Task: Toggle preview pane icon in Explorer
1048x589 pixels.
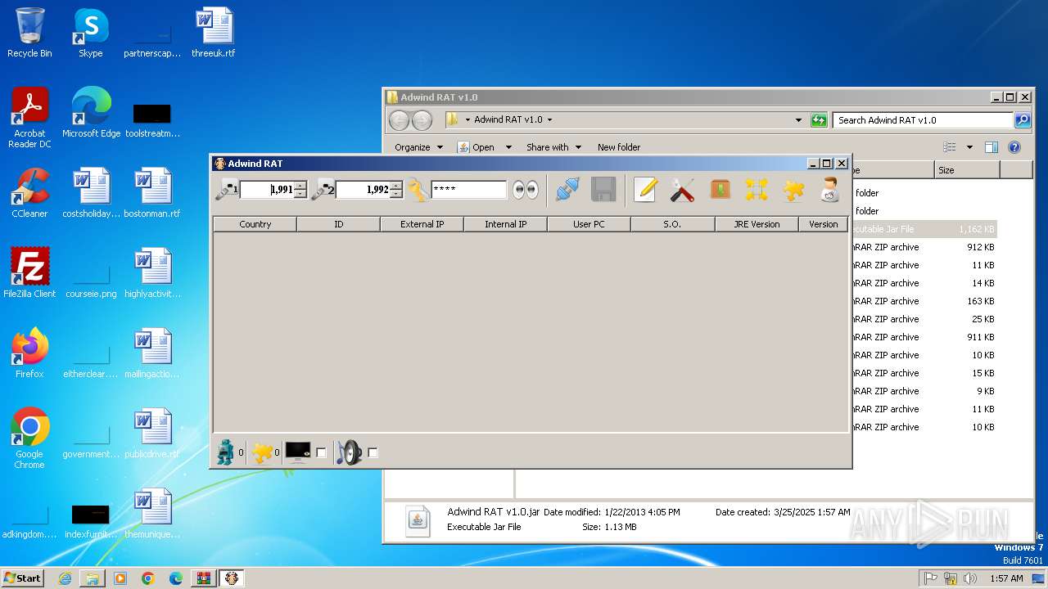Action: (x=992, y=147)
